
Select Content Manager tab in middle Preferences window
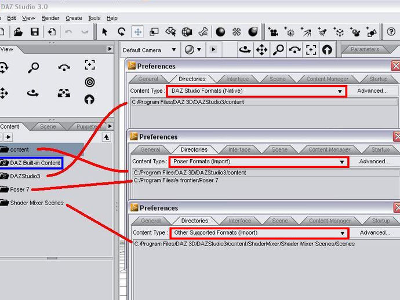(329, 149)
